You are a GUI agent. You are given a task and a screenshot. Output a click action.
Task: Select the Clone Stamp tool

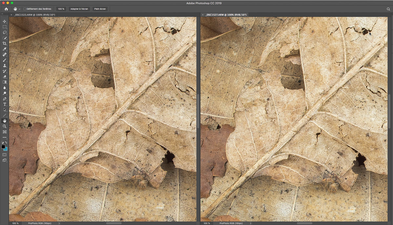(5, 66)
